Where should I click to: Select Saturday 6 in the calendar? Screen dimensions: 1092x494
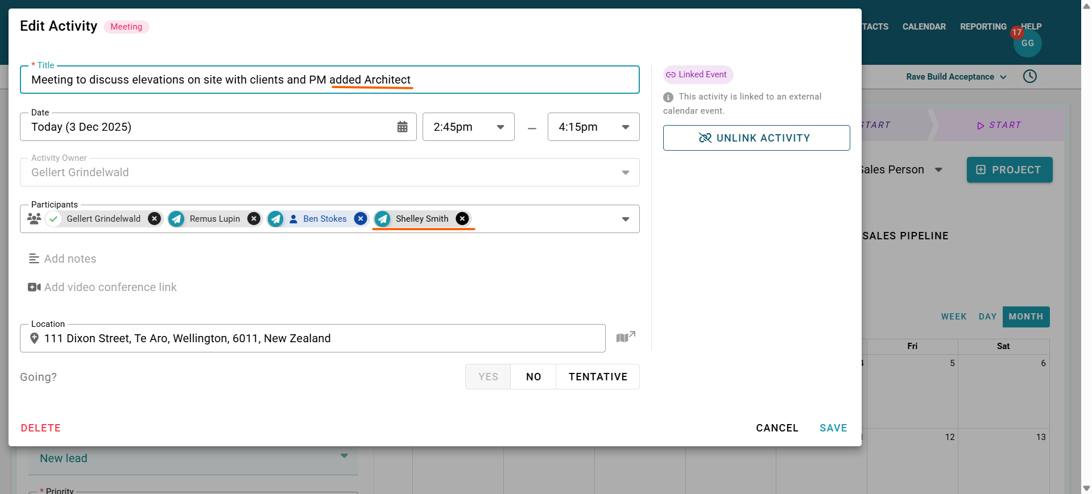[x=1004, y=391]
